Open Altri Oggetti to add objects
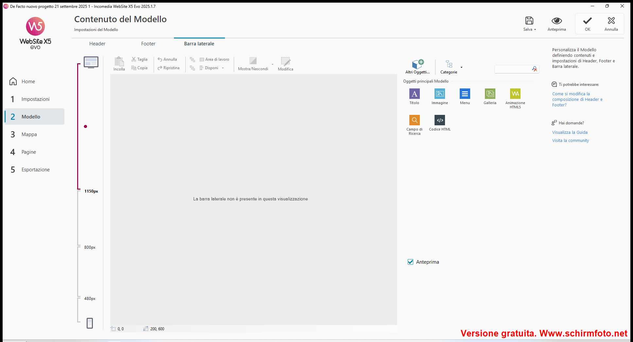 [x=418, y=66]
